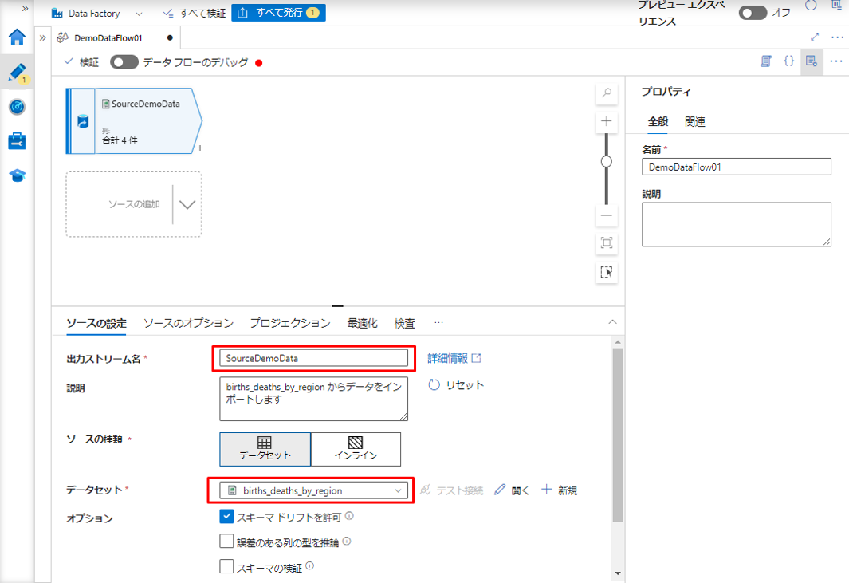This screenshot has height=583, width=849.
Task: Click the 検証 validate button
Action: click(81, 62)
